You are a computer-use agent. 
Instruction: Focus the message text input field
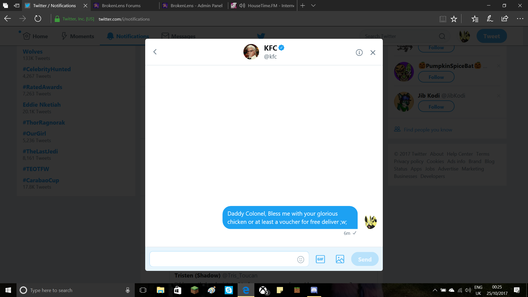229,259
